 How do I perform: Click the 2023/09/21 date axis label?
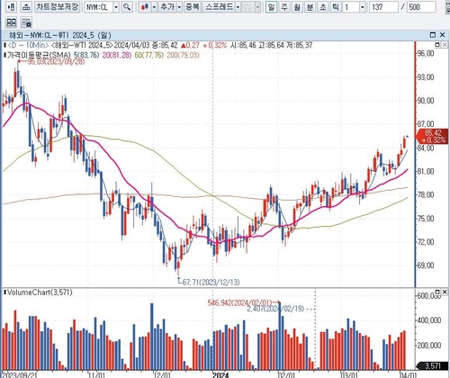point(20,375)
